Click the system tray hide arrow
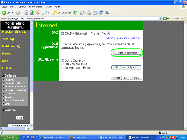187x140 pixels. pyautogui.click(x=163, y=137)
